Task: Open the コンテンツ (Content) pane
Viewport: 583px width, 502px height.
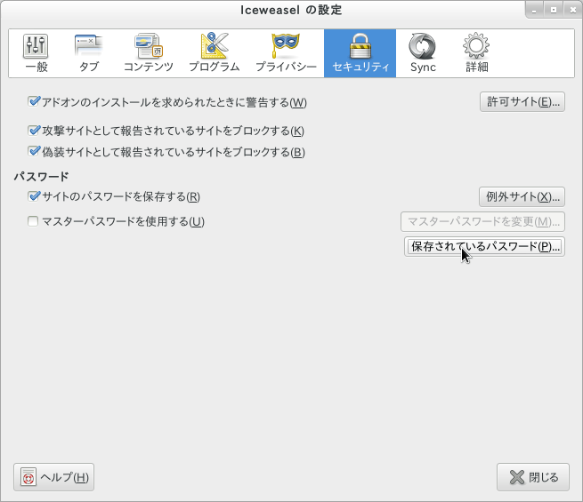Action: (149, 53)
